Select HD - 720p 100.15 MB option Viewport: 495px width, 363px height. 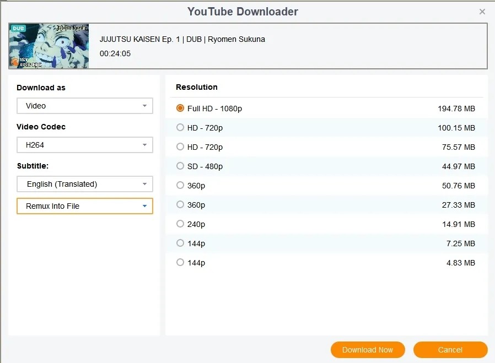pos(180,127)
